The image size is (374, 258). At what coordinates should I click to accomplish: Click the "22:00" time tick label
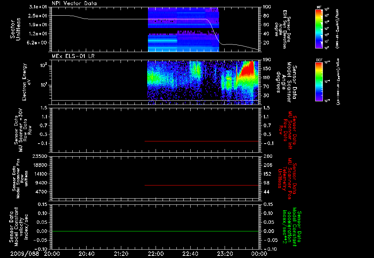(x=156, y=254)
